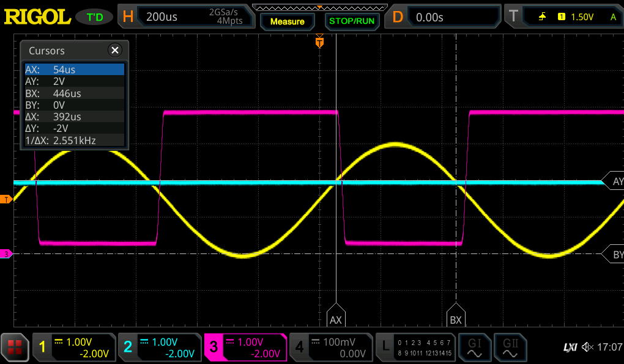Select the AY: 2V cursor row
This screenshot has width=624, height=364.
(x=75, y=81)
